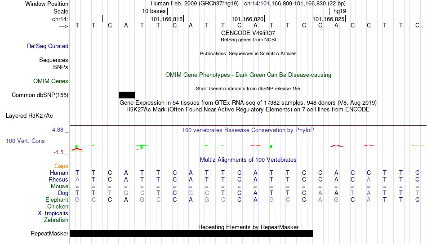Click the Dog alignment row label
This screenshot has height=244, width=427.
(63, 193)
